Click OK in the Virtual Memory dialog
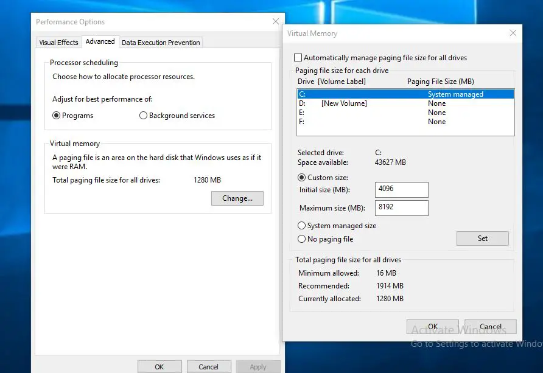 (432, 327)
